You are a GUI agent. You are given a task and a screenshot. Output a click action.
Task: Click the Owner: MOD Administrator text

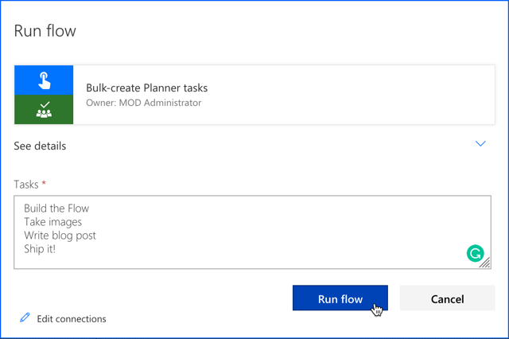[143, 103]
